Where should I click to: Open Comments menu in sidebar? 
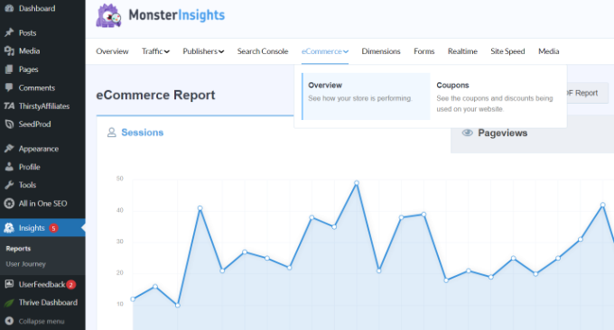click(x=37, y=87)
